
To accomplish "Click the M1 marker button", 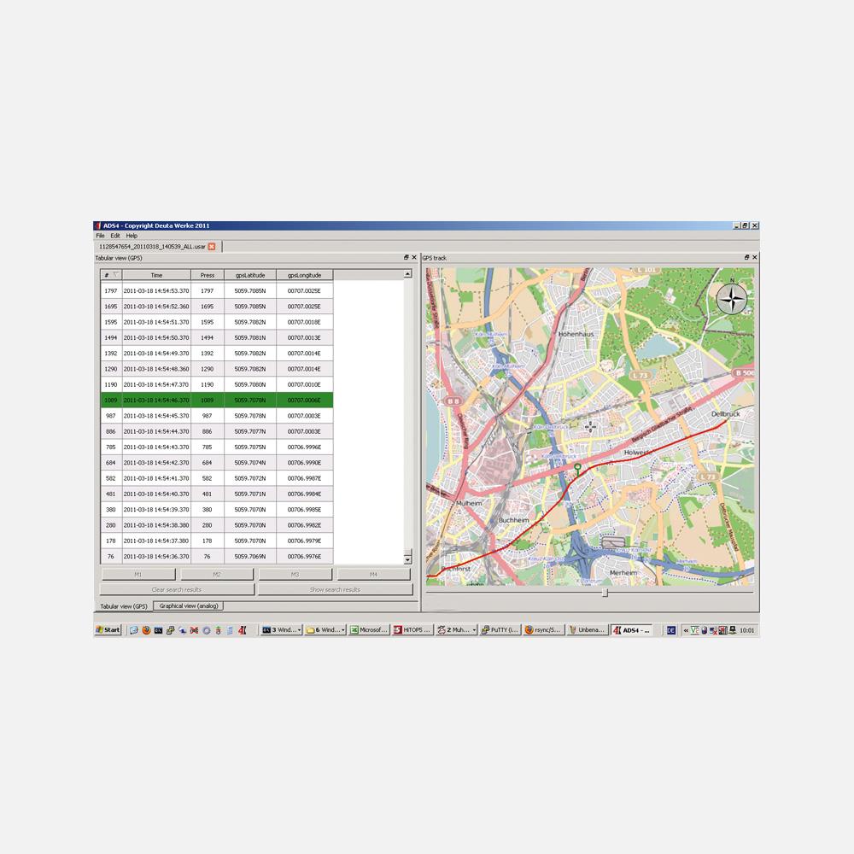I will coord(138,574).
